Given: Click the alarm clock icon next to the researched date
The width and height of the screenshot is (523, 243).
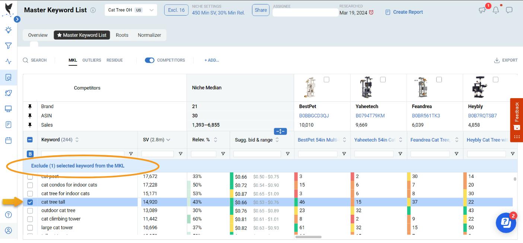Looking at the screenshot, I should pyautogui.click(x=371, y=13).
